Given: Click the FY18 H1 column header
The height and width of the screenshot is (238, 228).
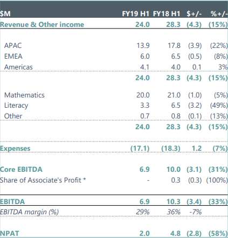Looking at the screenshot, I should (x=167, y=14).
